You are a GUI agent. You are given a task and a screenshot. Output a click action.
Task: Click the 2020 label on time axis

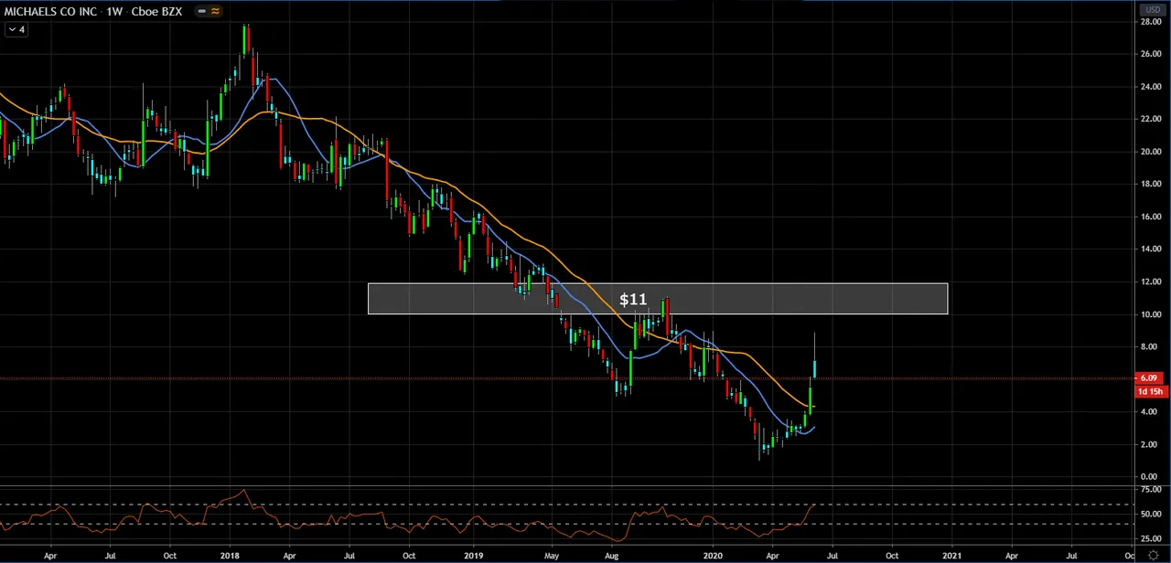713,554
